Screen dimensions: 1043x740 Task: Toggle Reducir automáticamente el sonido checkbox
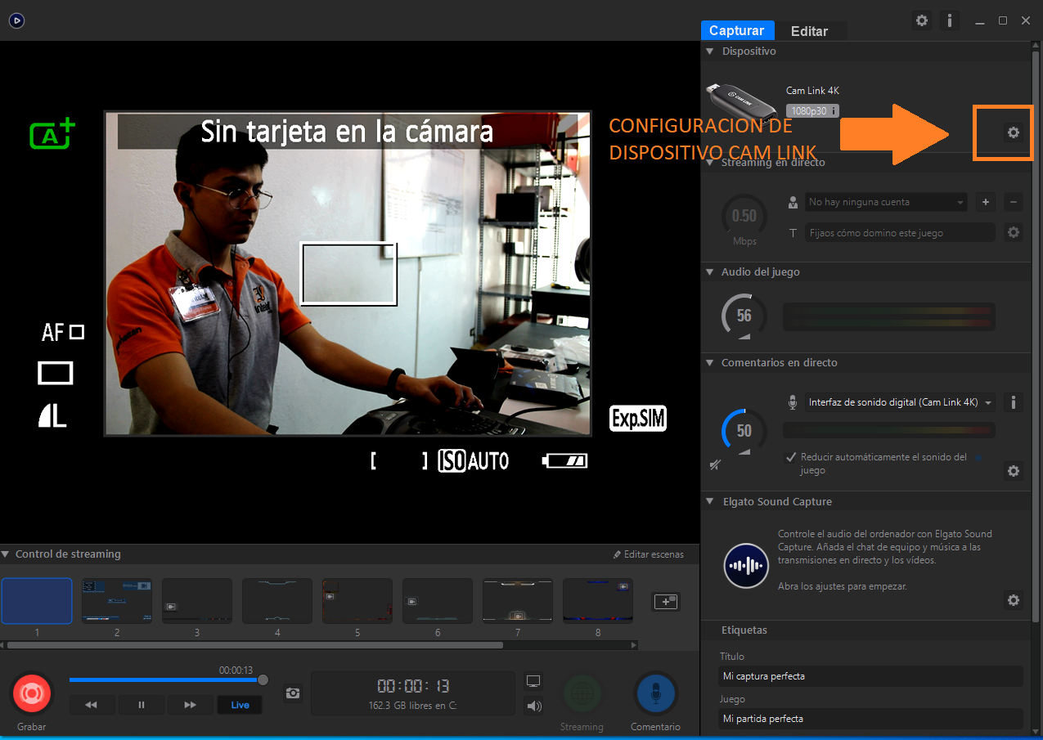pos(790,457)
